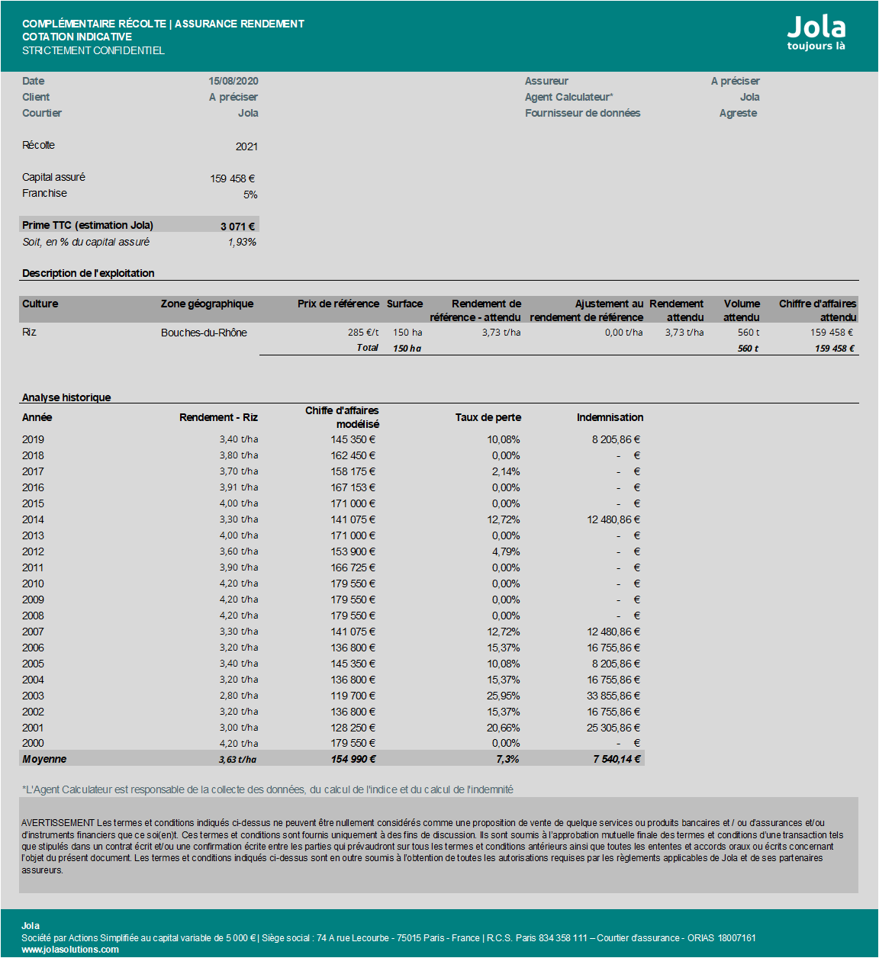
Task: Select the 2006 indemnisation 16 755,86 €
Action: [613, 648]
